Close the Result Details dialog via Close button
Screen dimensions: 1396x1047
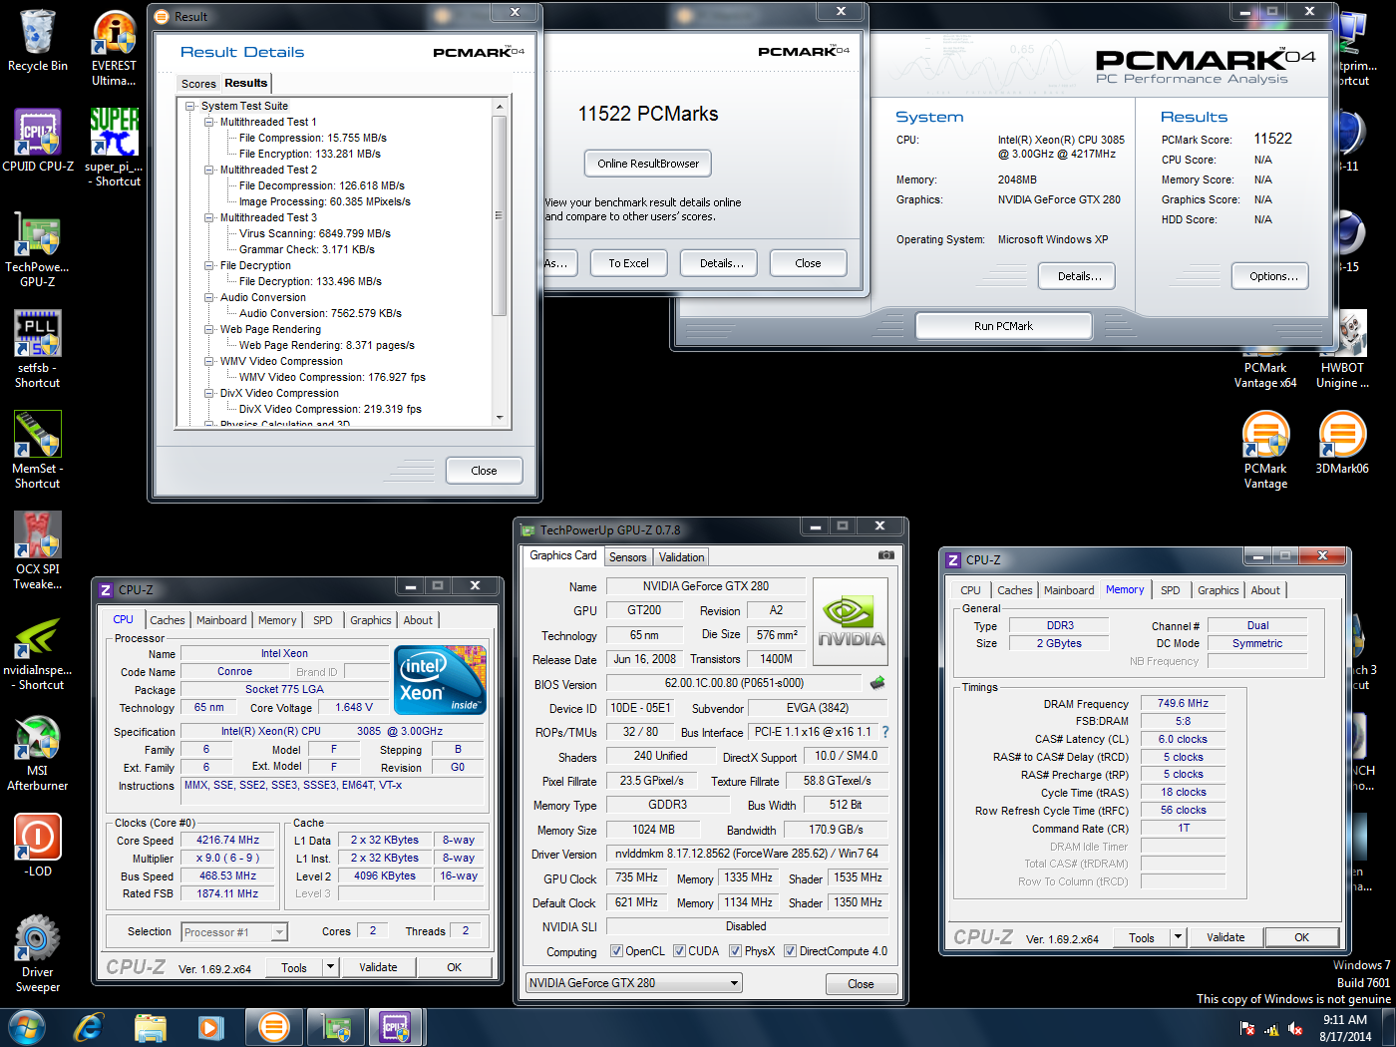coord(484,471)
